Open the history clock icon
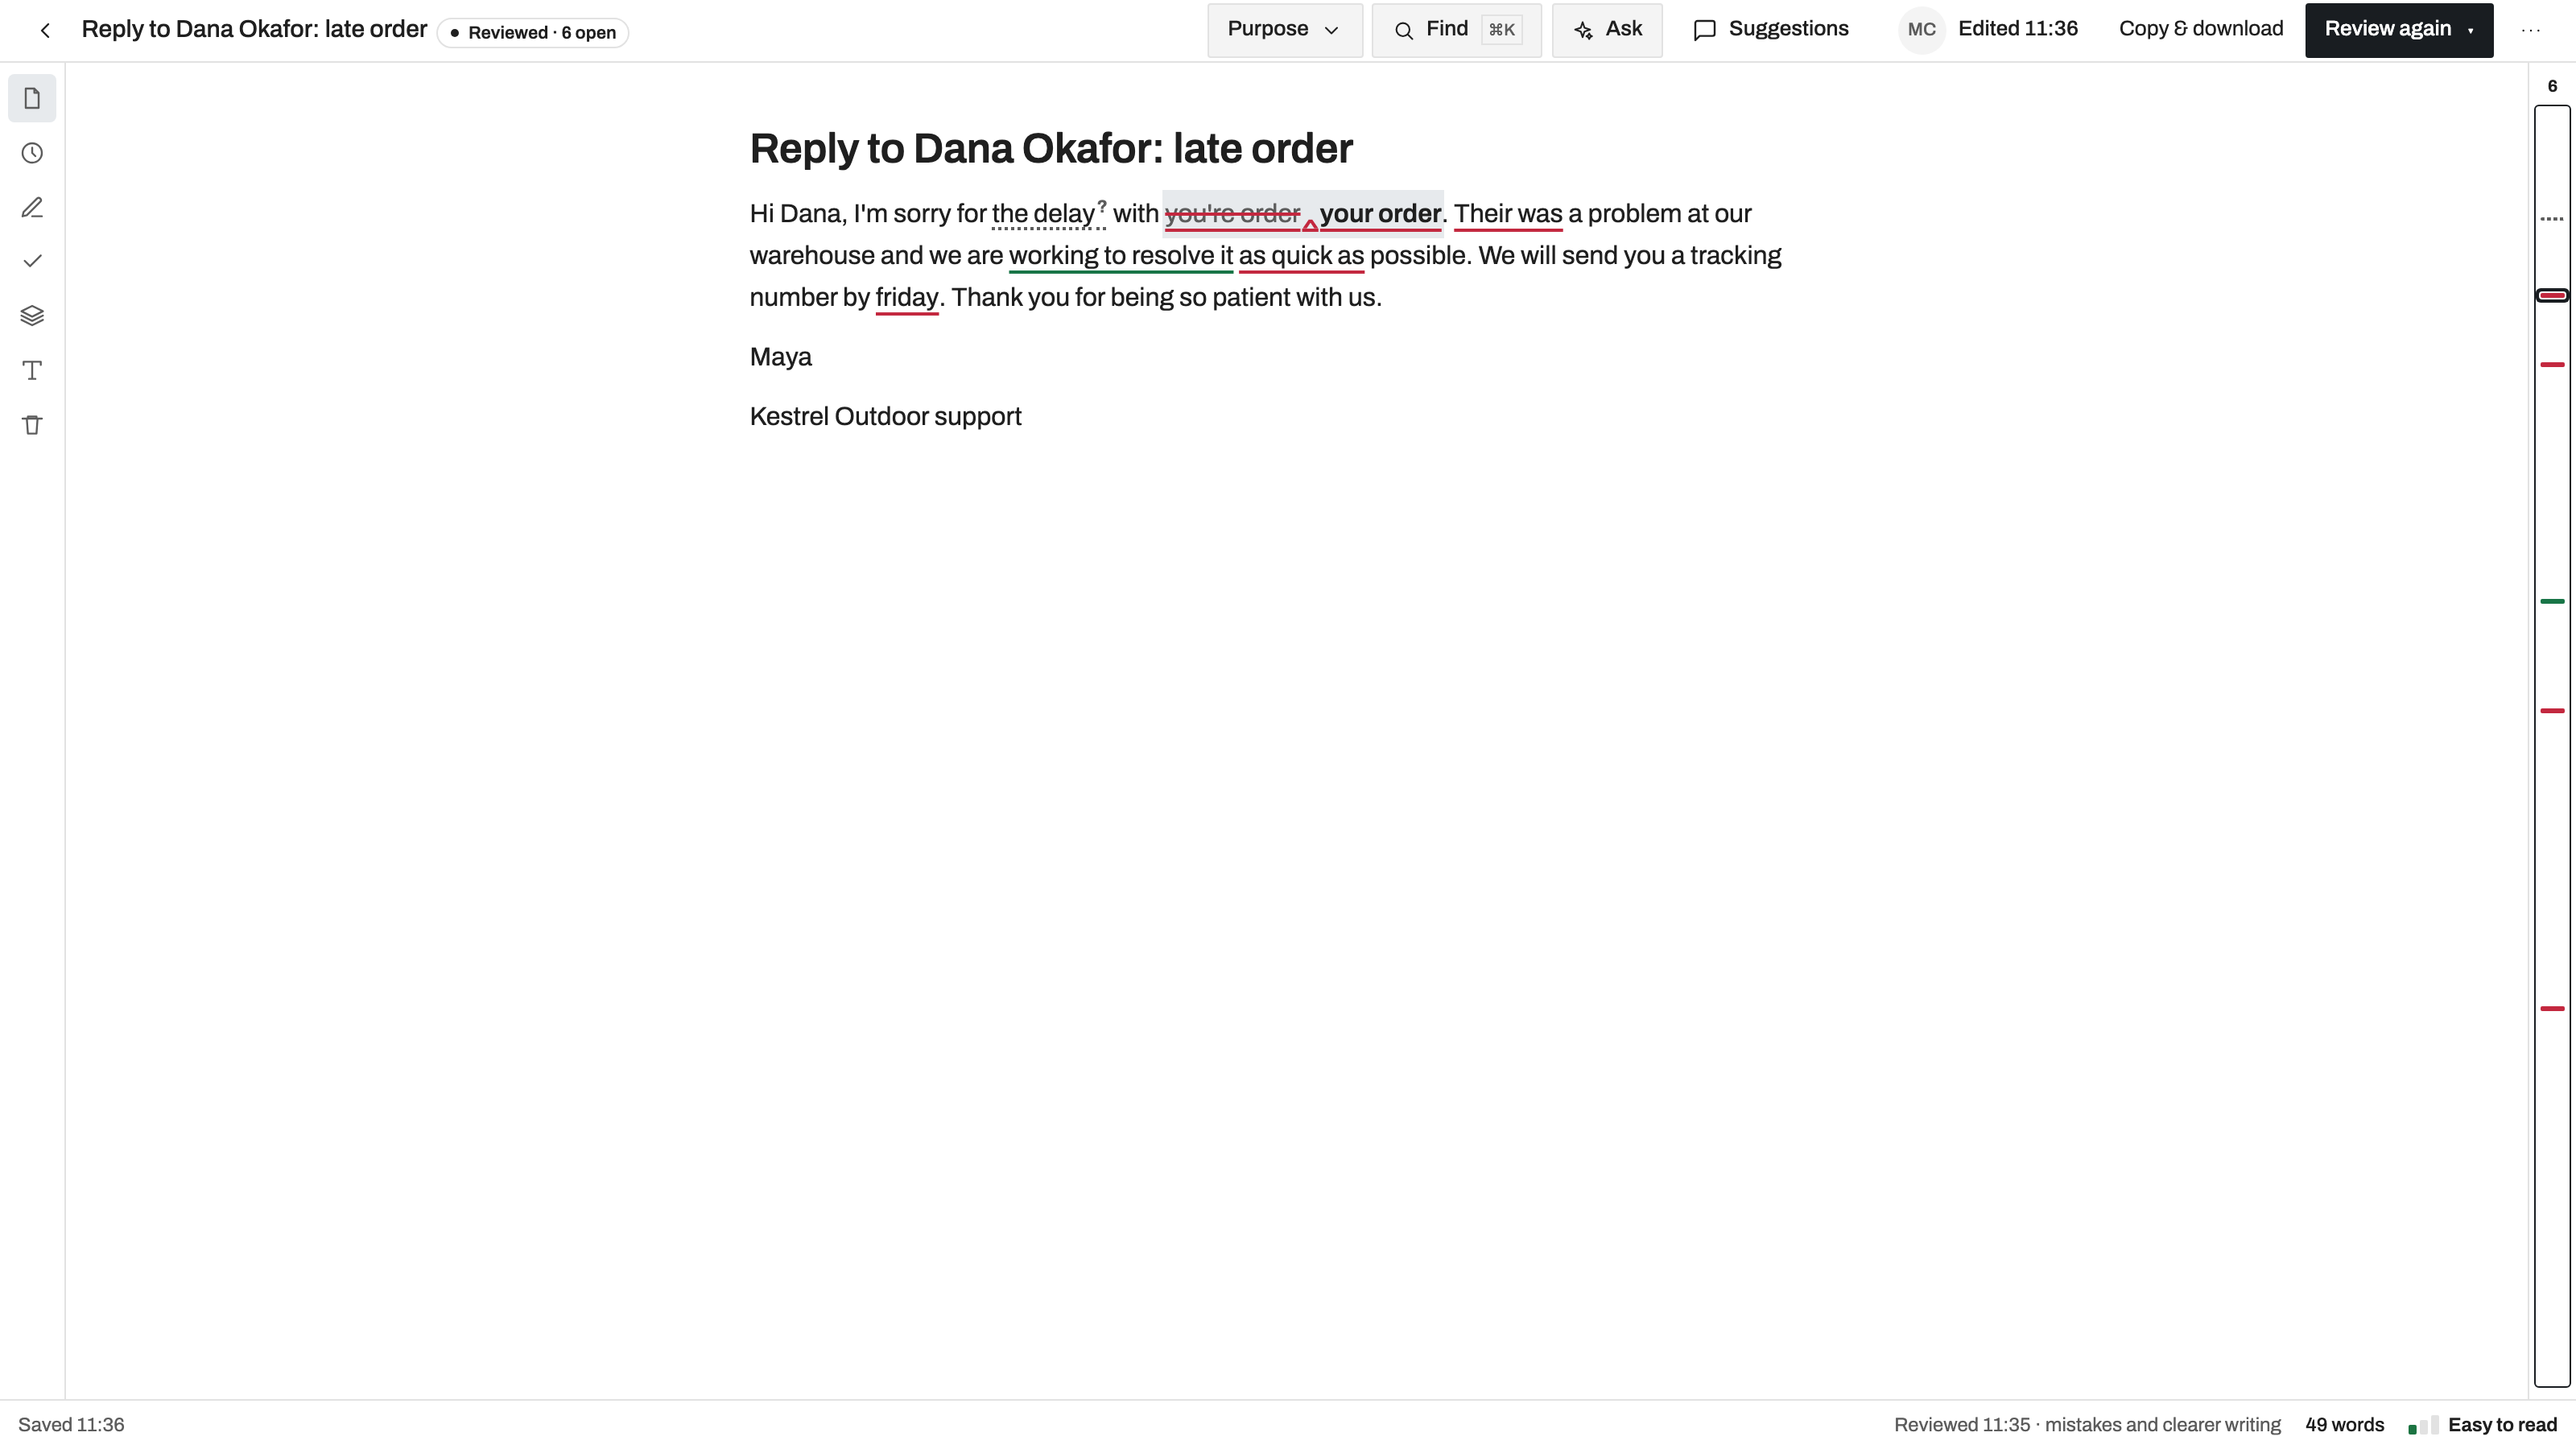Screen dimensions: 2576x1449 [x=32, y=153]
